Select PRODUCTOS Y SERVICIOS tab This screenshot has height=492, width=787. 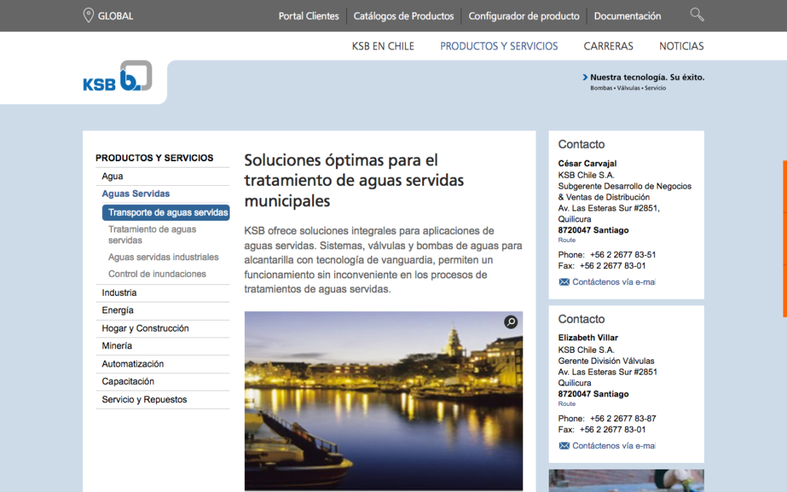click(x=499, y=46)
